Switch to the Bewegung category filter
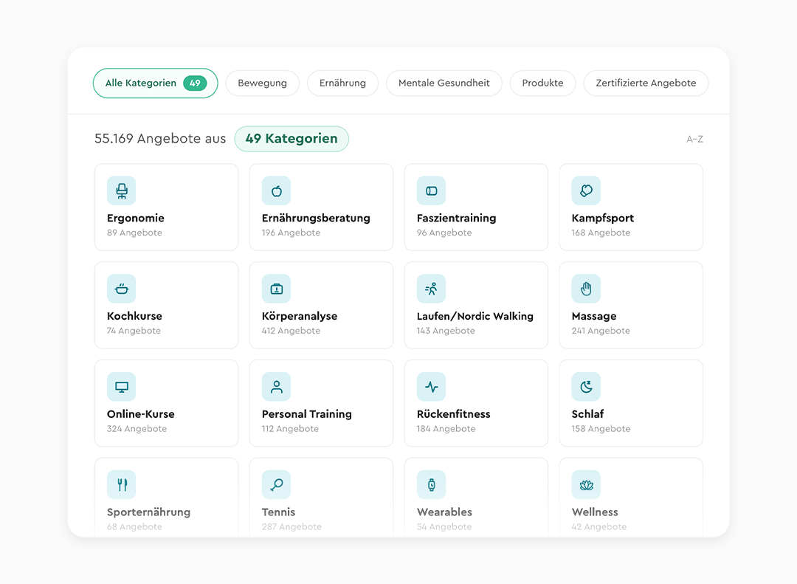This screenshot has height=584, width=797. coord(262,83)
